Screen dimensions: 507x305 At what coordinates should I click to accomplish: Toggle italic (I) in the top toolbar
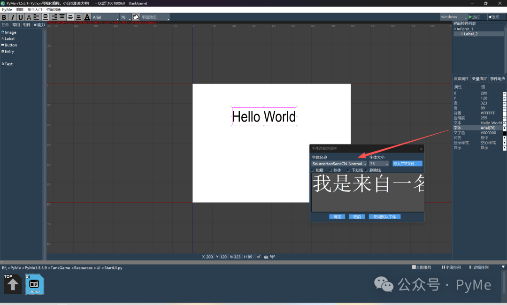(x=12, y=17)
